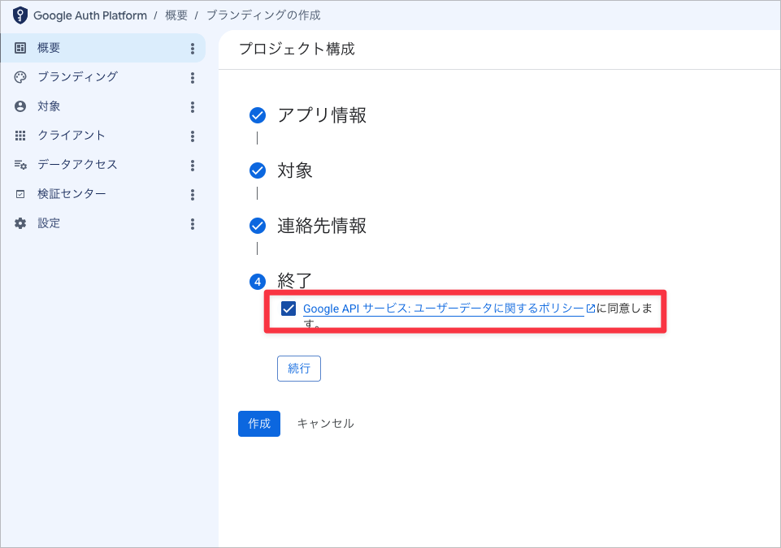781x548 pixels.
Task: Select 設定 in the sidebar
Action: click(x=102, y=223)
